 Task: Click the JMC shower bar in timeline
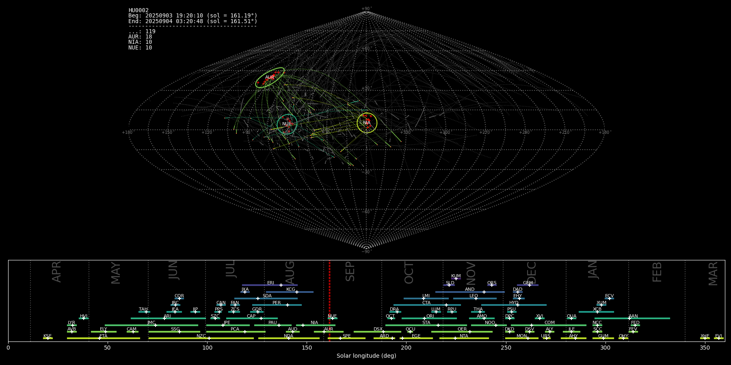point(151,325)
